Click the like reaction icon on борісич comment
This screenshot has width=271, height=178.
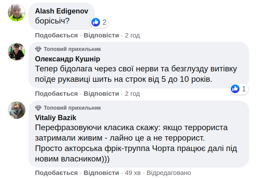96,22
